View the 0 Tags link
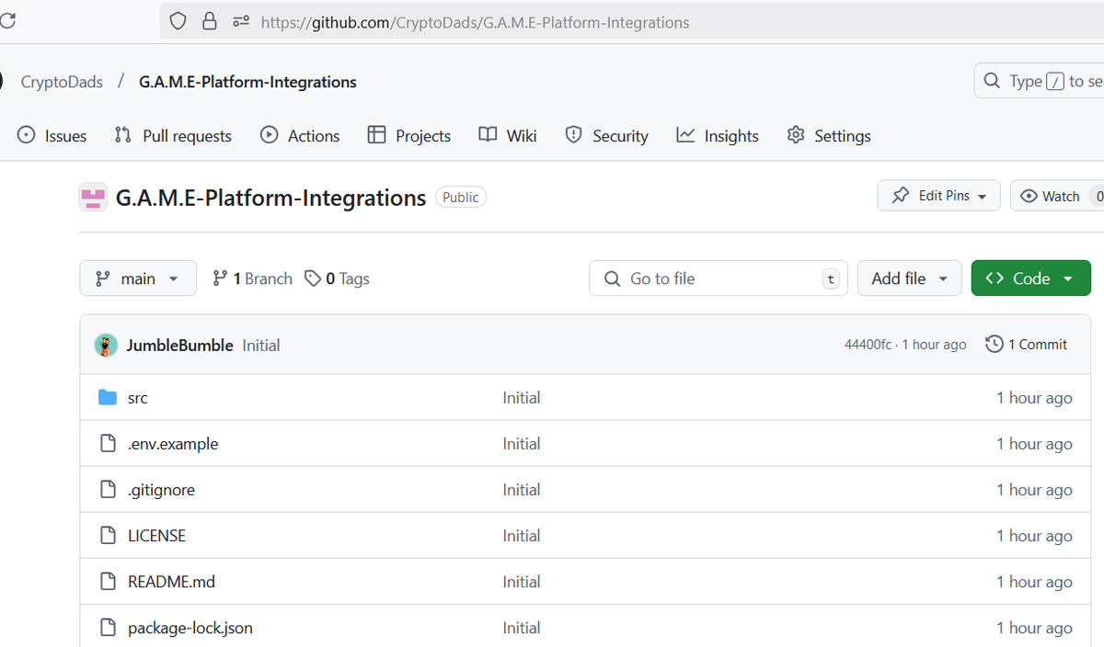Image resolution: width=1104 pixels, height=647 pixels. (337, 278)
